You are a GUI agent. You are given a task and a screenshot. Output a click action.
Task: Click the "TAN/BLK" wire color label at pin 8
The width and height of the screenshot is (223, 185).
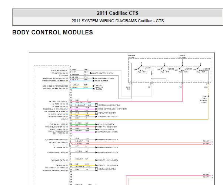click(76, 85)
